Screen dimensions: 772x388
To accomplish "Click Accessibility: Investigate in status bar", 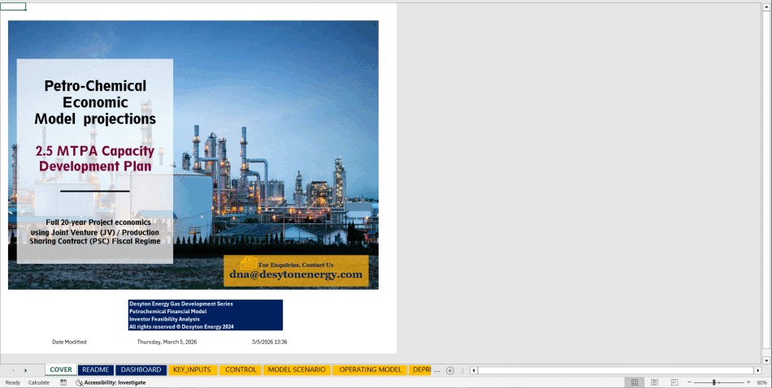I will pos(111,382).
